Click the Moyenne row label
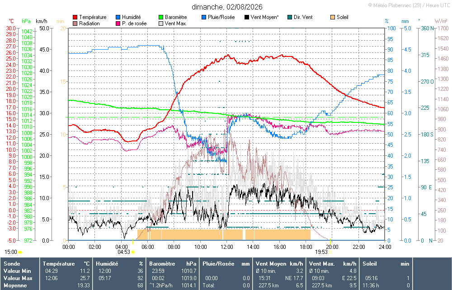This screenshot has width=452, height=290. click(x=15, y=285)
